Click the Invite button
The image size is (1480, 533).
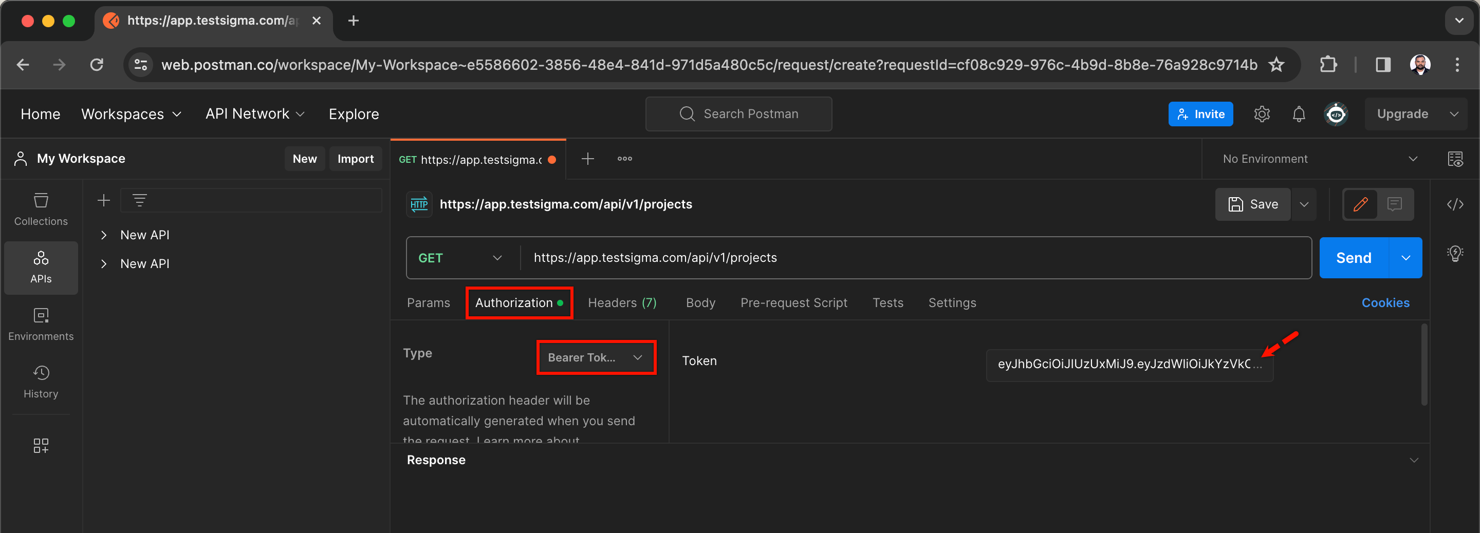[x=1200, y=115]
